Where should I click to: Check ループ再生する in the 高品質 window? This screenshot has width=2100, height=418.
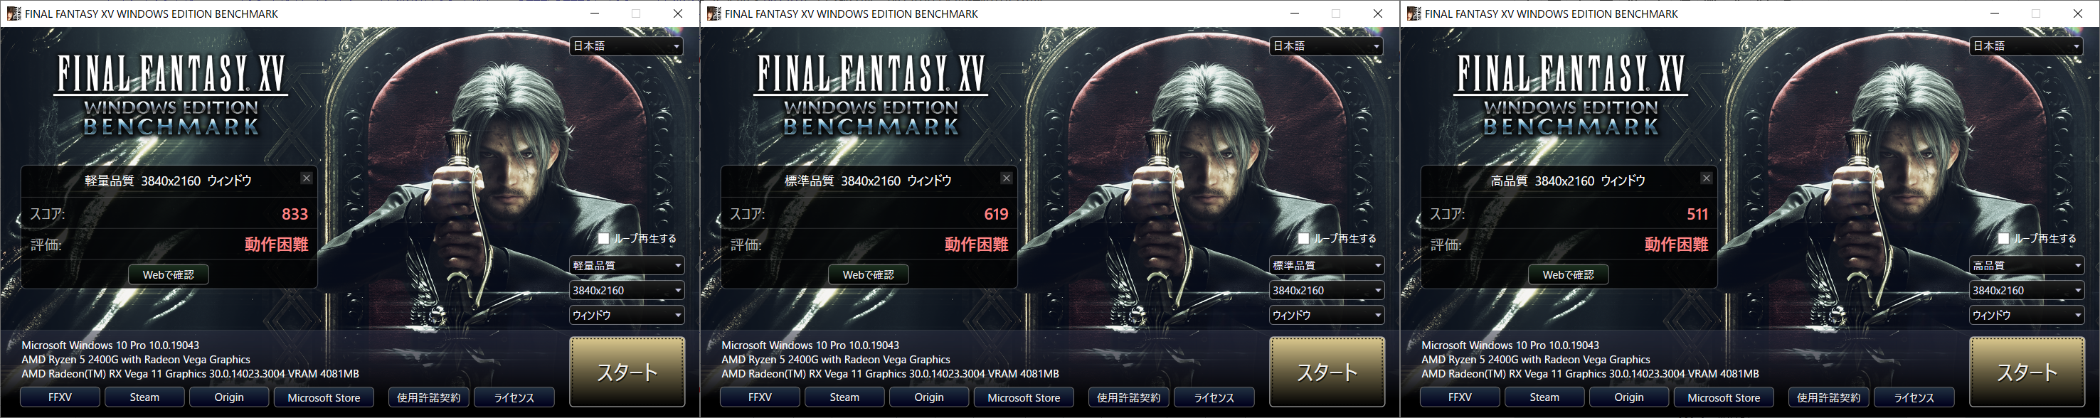tap(2003, 239)
